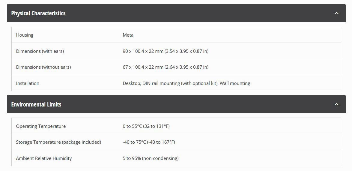Select the Installation row label

click(28, 83)
